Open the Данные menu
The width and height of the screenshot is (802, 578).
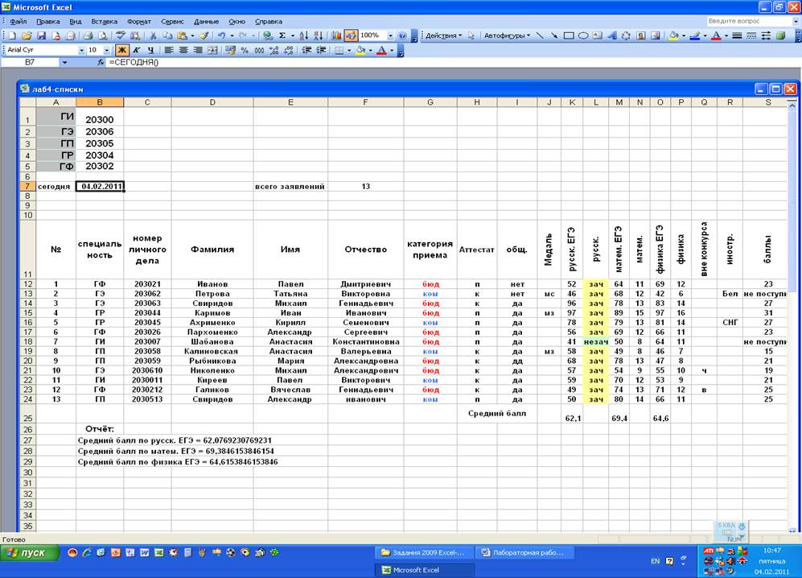[206, 21]
